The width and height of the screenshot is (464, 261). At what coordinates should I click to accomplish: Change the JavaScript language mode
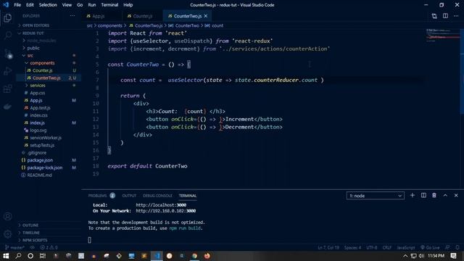(x=406, y=247)
